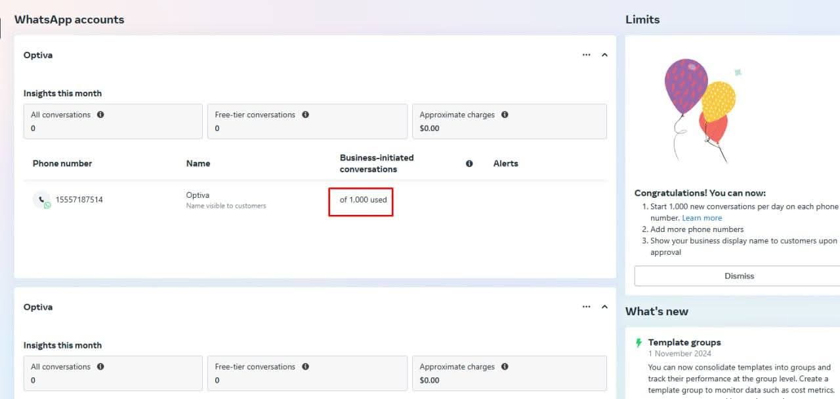840x399 pixels.
Task: Select phone number 15557187514
Action: [79, 200]
